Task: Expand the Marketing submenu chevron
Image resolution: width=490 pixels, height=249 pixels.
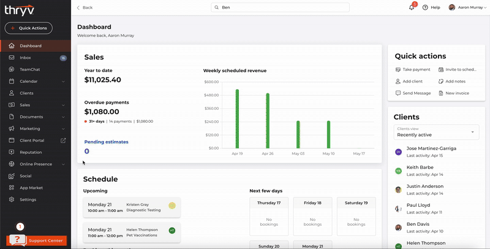Action: pyautogui.click(x=63, y=129)
